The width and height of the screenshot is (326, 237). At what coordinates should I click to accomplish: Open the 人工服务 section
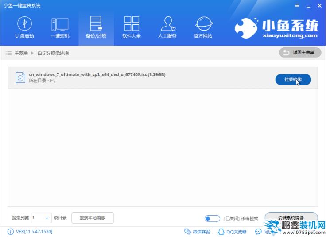[x=167, y=27]
